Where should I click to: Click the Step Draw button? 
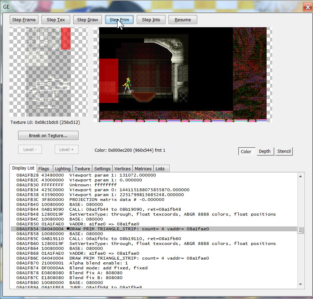tap(88, 20)
